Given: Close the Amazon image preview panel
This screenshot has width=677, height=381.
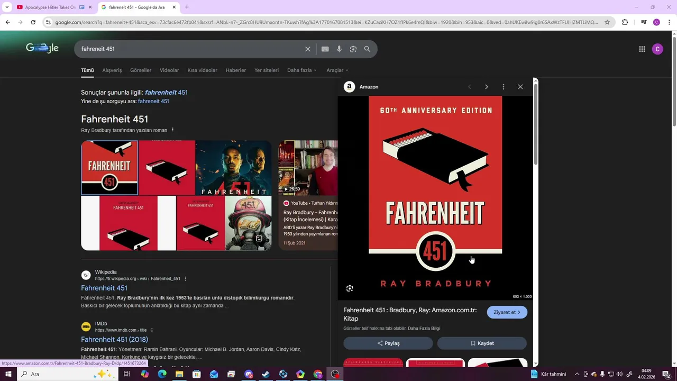Looking at the screenshot, I should point(520,87).
